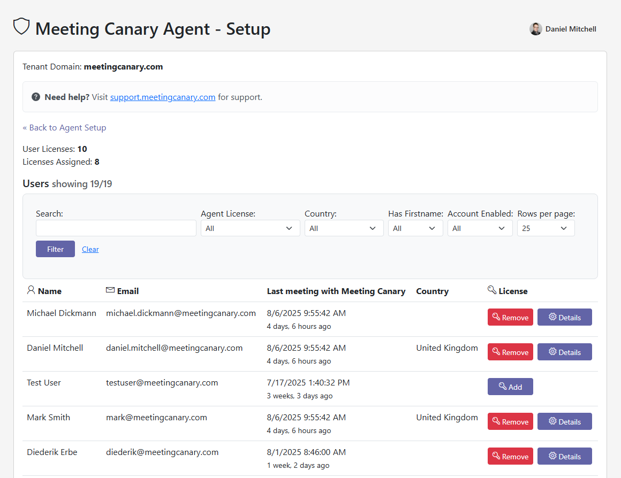621x478 pixels.
Task: Click the key icon in License header
Action: 492,289
